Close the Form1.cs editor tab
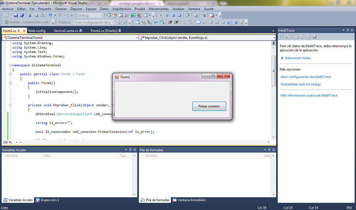The image size is (356, 210). (24, 31)
